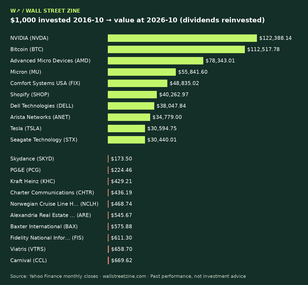Select the Tesla (TSLA) label
The width and height of the screenshot is (308, 285).
[x=26, y=129]
